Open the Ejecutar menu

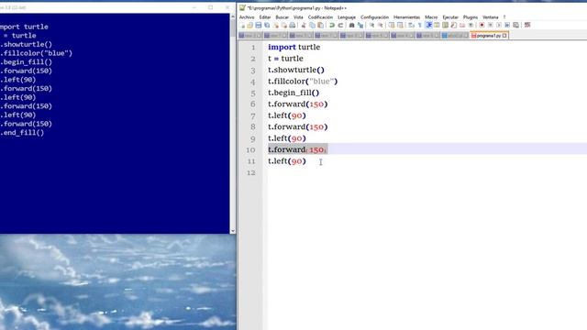coord(450,17)
